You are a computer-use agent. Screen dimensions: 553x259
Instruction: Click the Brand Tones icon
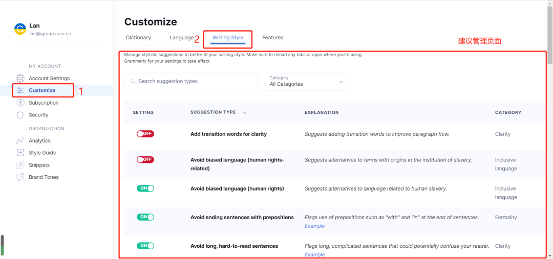(x=20, y=177)
